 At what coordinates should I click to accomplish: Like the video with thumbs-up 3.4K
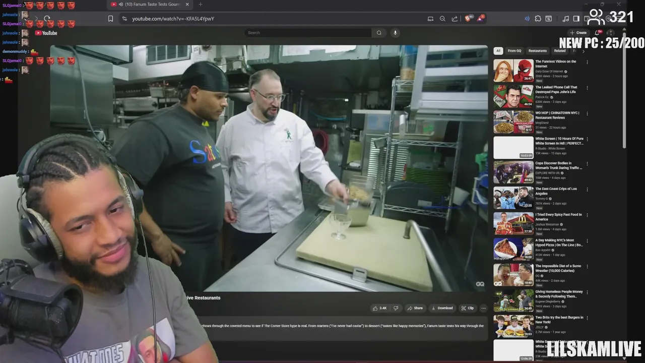point(379,308)
